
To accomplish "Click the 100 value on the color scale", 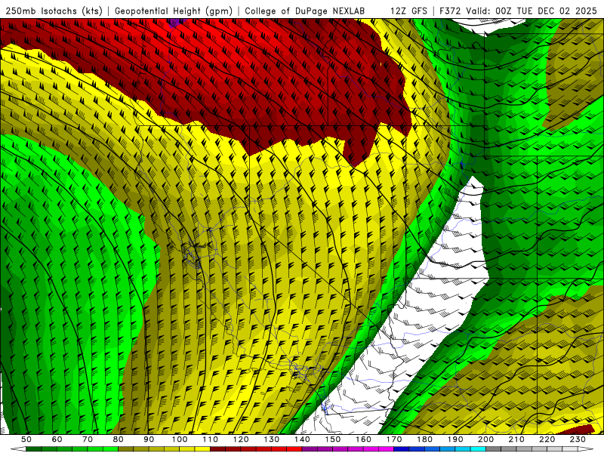I will point(180,439).
